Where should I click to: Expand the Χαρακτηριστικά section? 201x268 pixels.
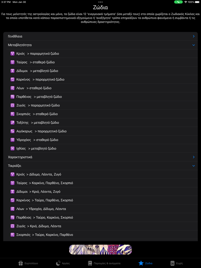(x=194, y=157)
